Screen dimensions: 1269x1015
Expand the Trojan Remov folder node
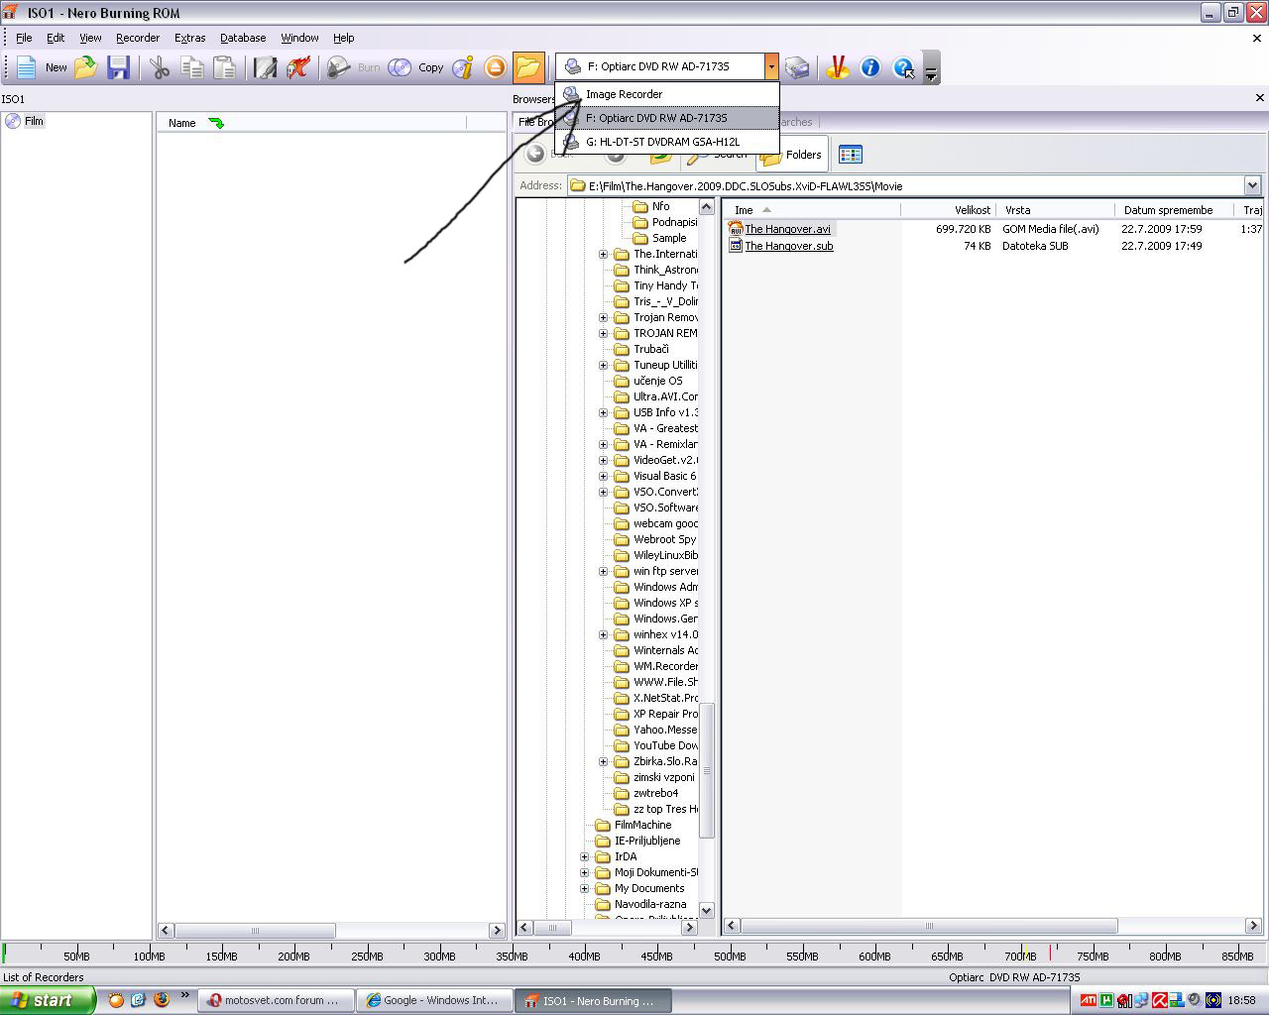603,318
